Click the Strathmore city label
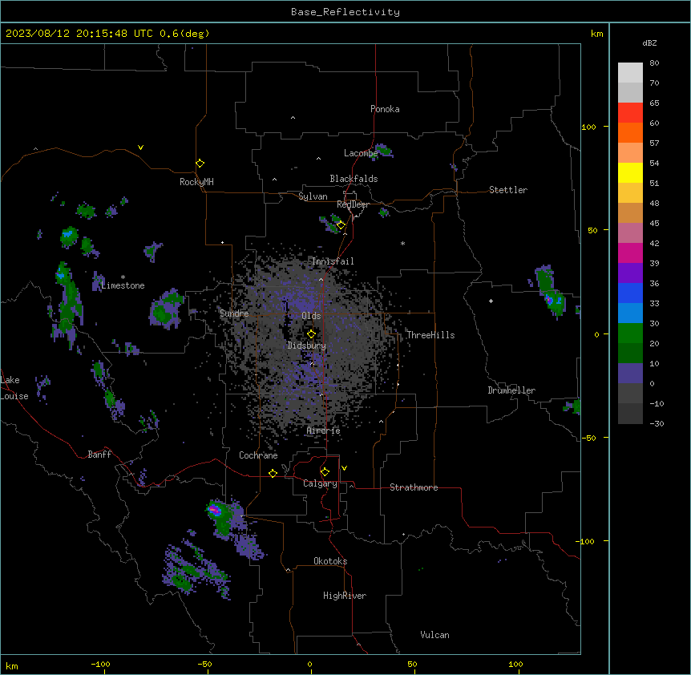The width and height of the screenshot is (691, 675). pyautogui.click(x=414, y=487)
